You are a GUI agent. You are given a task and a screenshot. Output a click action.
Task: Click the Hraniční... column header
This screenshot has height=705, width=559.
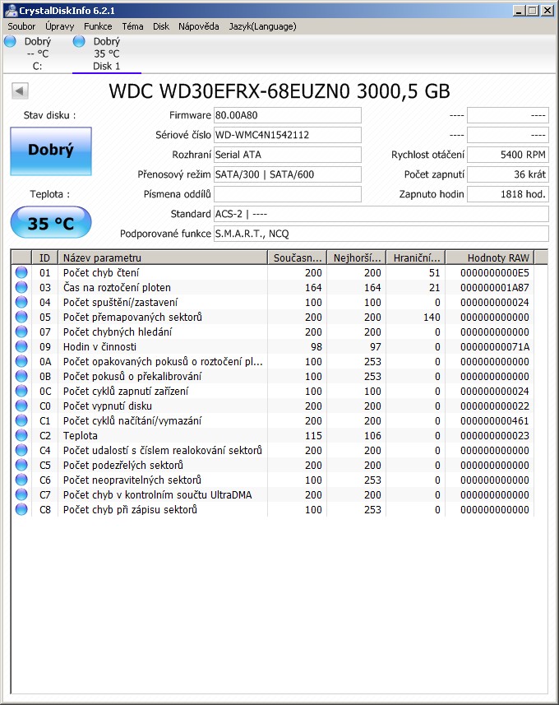[416, 257]
